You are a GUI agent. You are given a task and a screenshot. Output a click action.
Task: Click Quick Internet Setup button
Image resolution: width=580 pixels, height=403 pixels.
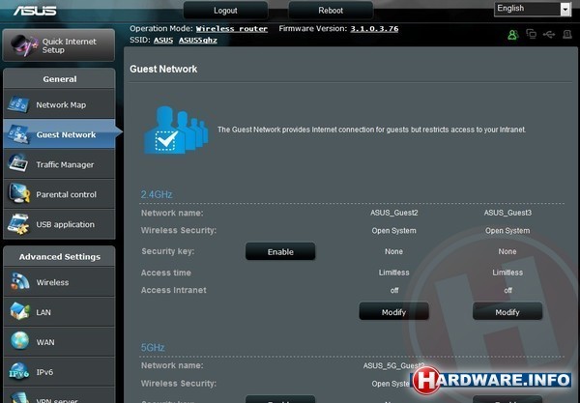tap(59, 45)
